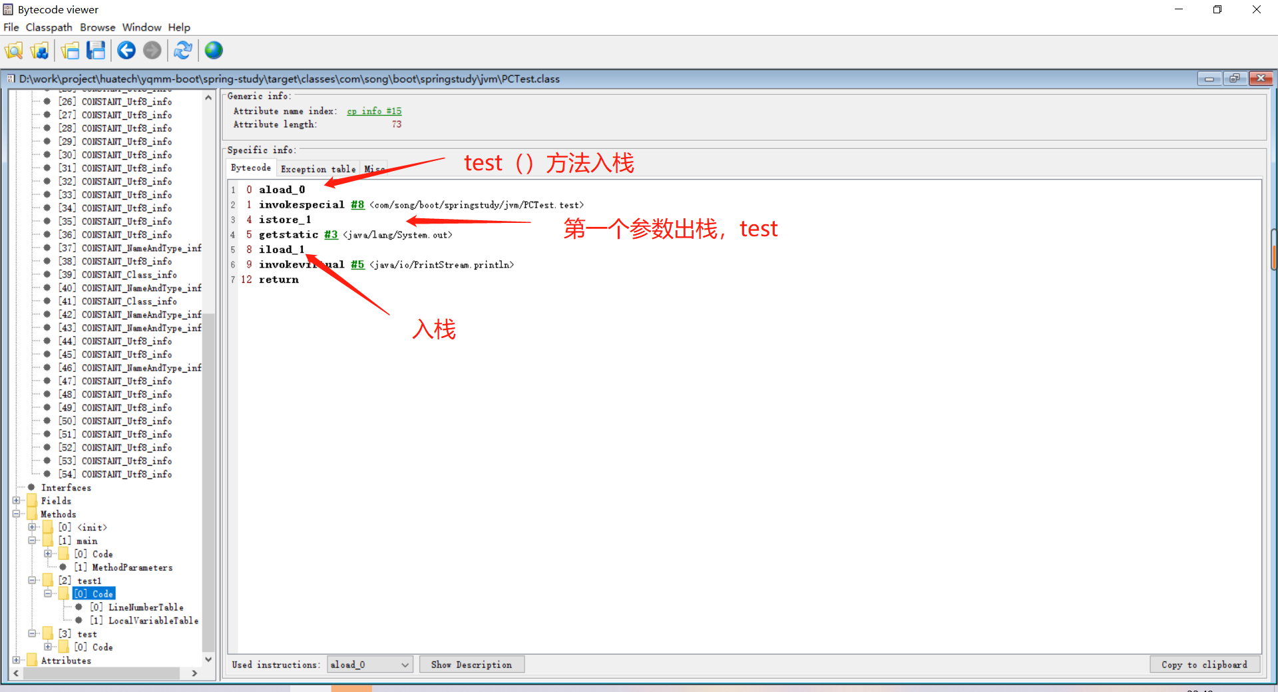Click the grey forward arrow icon
The height and width of the screenshot is (692, 1278).
(x=152, y=51)
